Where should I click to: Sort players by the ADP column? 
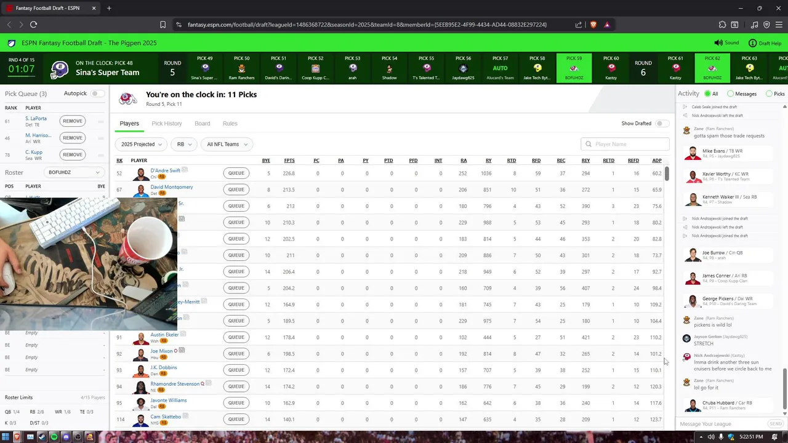click(657, 161)
